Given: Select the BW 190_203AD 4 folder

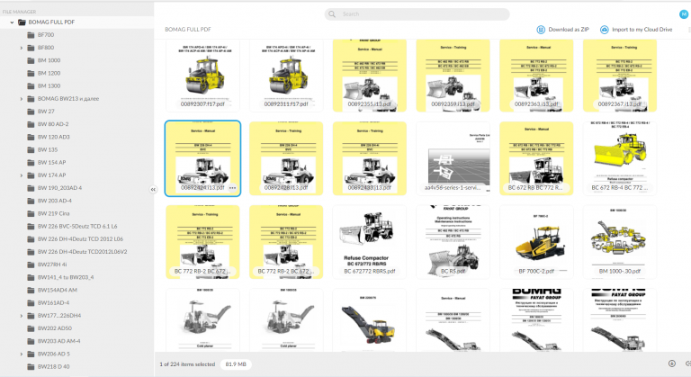Looking at the screenshot, I should [x=59, y=188].
